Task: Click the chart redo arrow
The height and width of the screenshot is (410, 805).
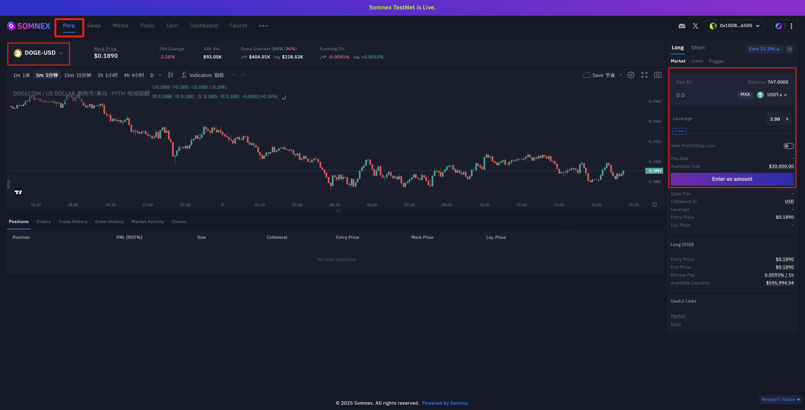Action: coord(243,75)
